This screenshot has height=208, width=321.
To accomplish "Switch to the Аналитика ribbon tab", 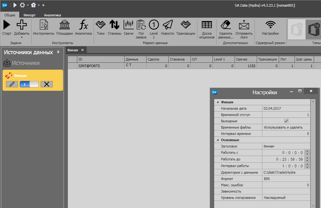I will click(x=52, y=15).
